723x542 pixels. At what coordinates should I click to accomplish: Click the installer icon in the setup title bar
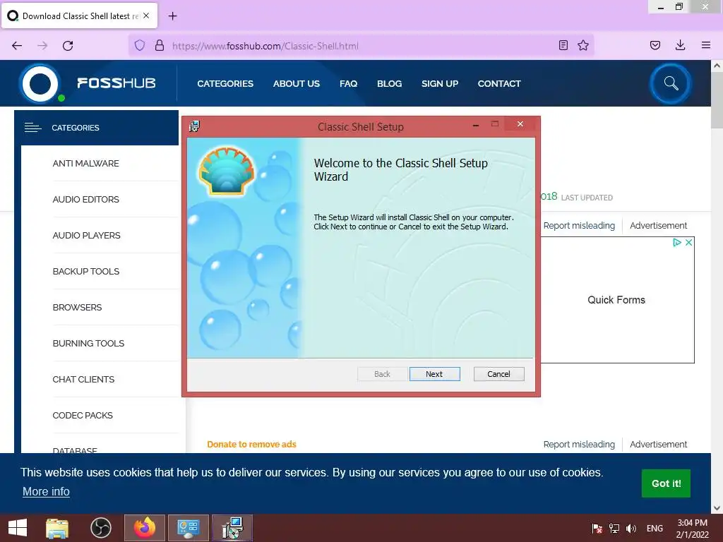click(x=194, y=126)
